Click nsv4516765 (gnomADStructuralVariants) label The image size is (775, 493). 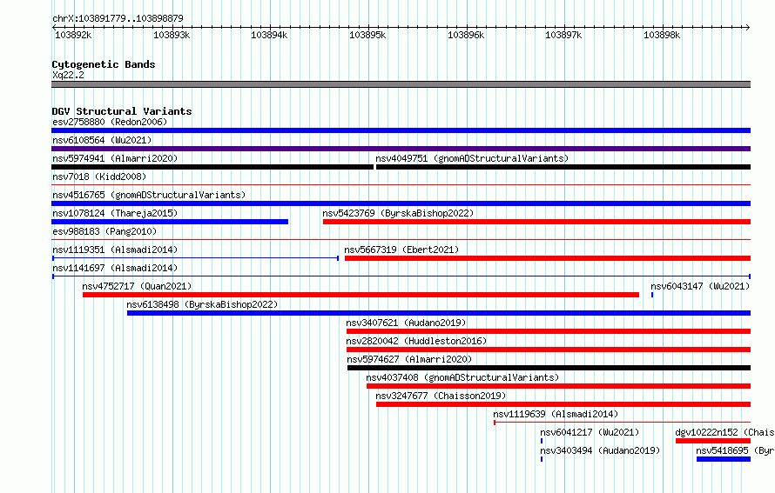point(149,195)
